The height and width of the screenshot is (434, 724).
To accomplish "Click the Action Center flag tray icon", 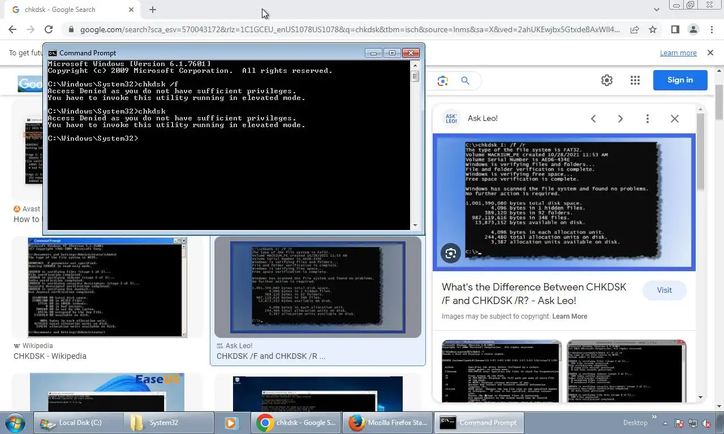I will click(679, 423).
